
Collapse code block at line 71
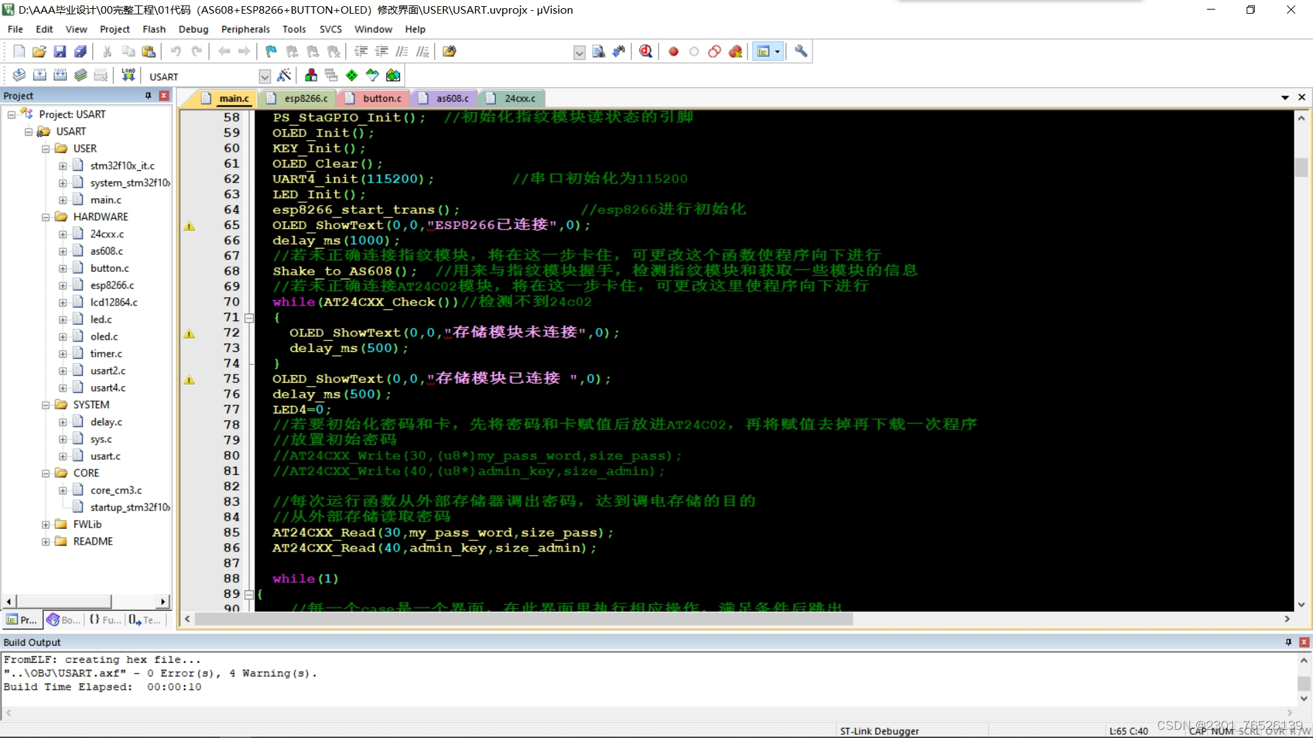click(x=250, y=318)
